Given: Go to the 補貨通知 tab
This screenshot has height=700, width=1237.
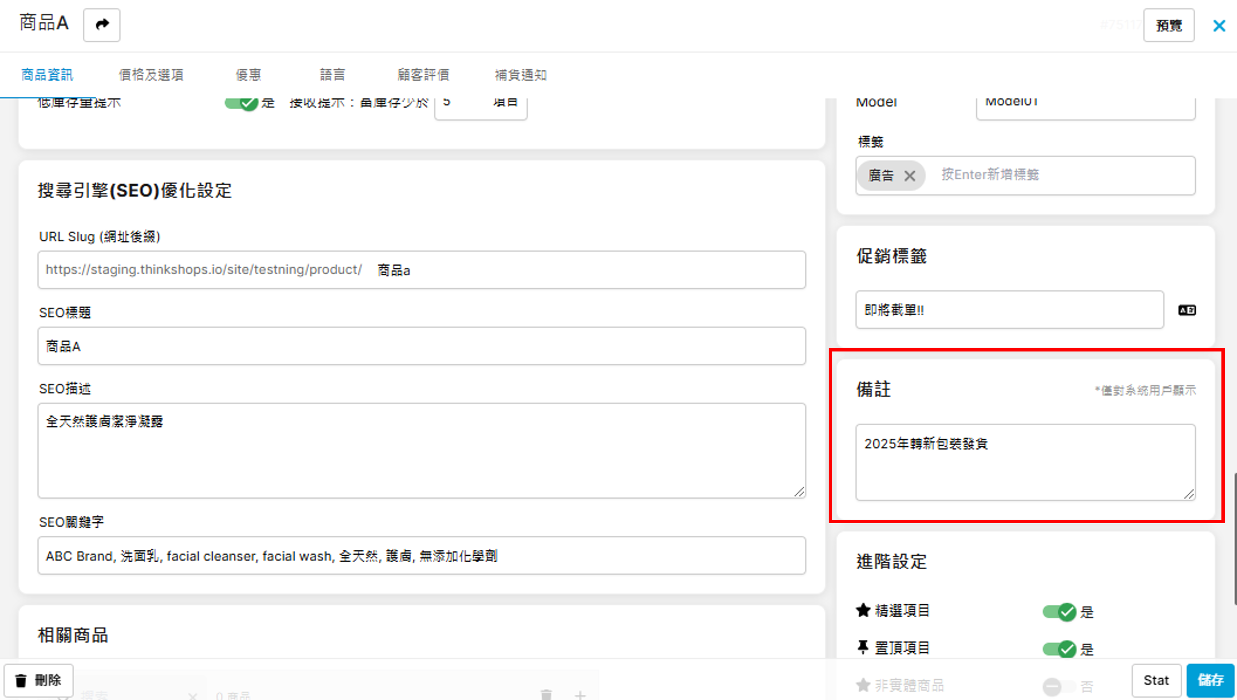Looking at the screenshot, I should (x=521, y=75).
